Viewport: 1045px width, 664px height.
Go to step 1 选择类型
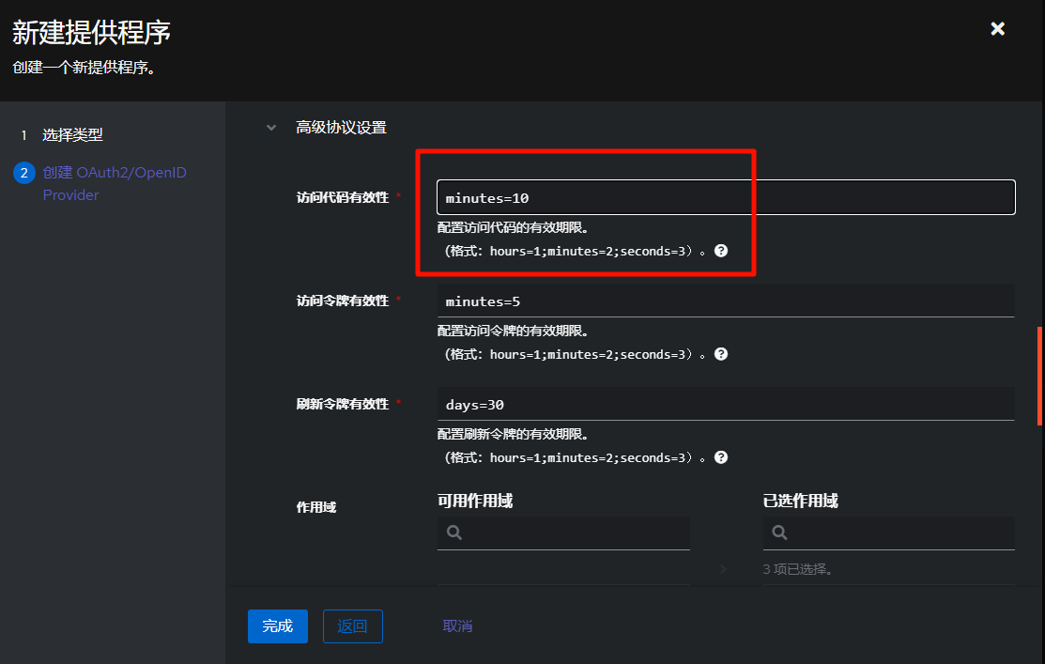72,135
